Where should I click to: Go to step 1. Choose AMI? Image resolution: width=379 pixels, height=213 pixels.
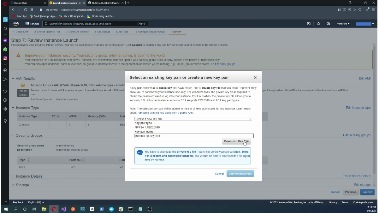click(x=21, y=32)
